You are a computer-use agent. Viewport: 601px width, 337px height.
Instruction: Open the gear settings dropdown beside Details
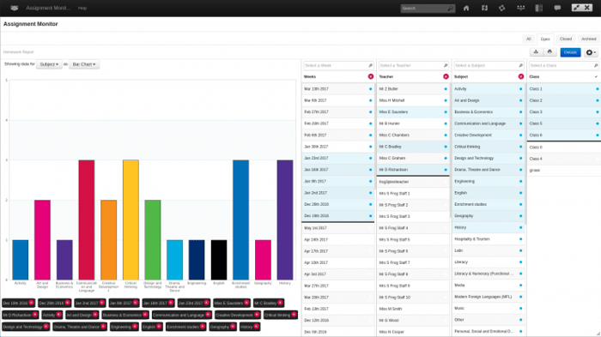point(591,52)
